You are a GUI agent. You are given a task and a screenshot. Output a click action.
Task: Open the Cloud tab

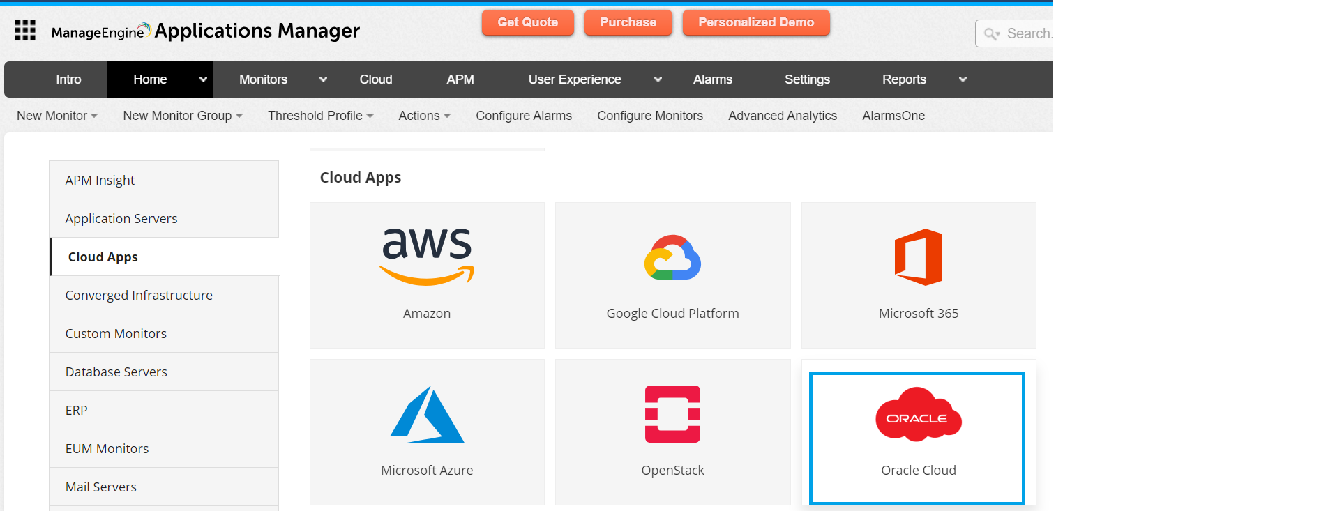(376, 79)
